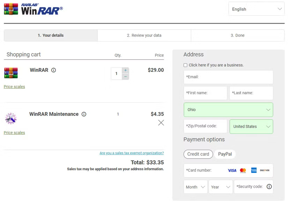Expand the expiry Month dropdown

click(195, 187)
